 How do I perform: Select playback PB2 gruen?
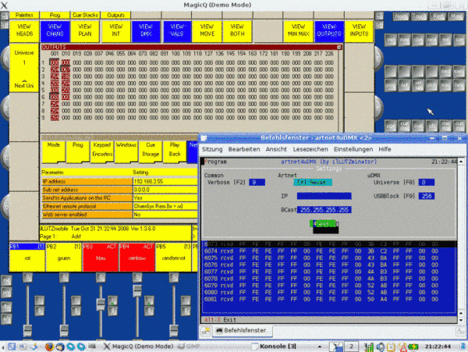pos(64,257)
